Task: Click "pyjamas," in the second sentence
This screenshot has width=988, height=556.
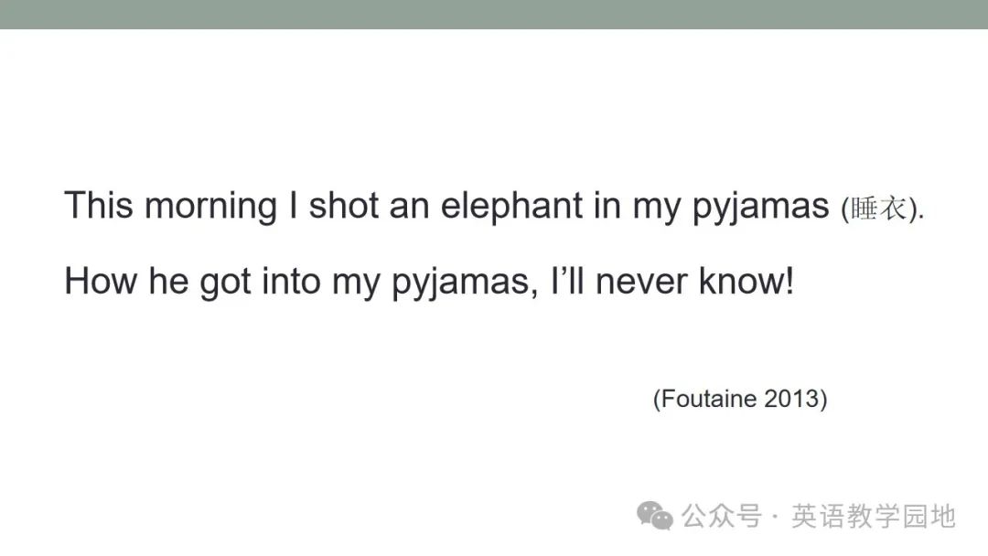Action: (465, 282)
